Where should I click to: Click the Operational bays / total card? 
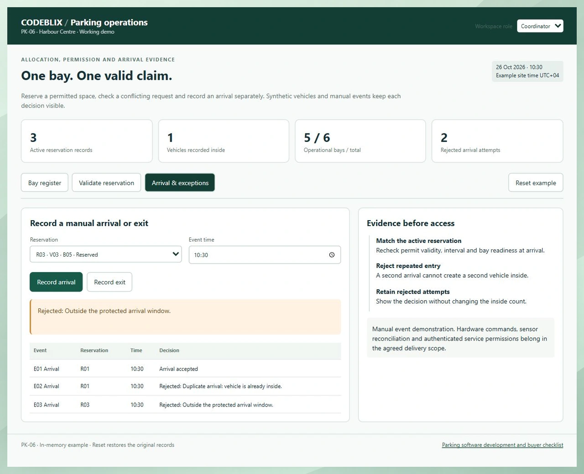point(360,141)
